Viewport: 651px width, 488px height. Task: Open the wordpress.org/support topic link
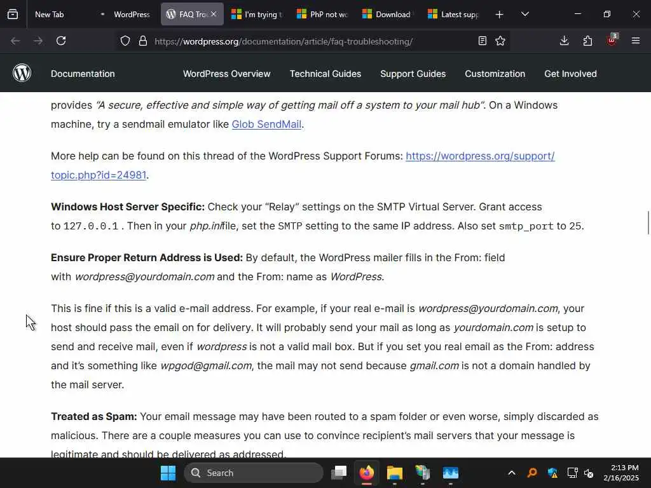click(480, 156)
